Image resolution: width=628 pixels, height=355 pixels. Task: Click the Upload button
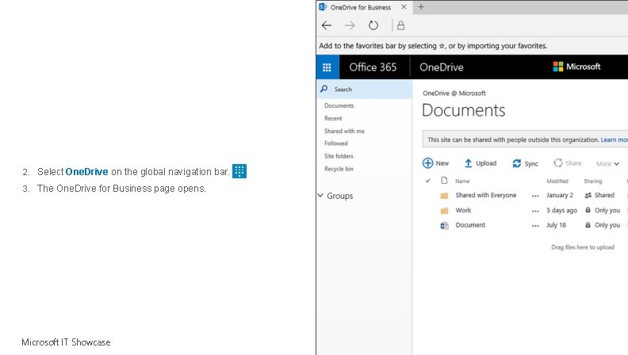(x=481, y=163)
